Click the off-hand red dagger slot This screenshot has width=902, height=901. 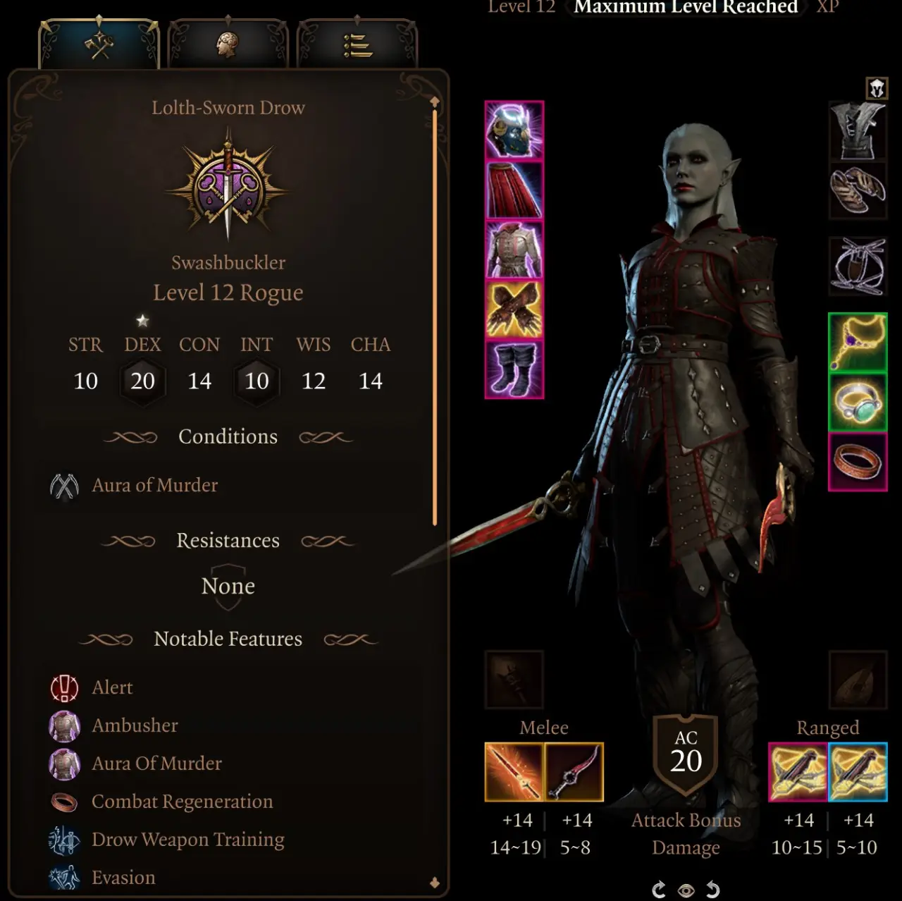click(x=574, y=772)
